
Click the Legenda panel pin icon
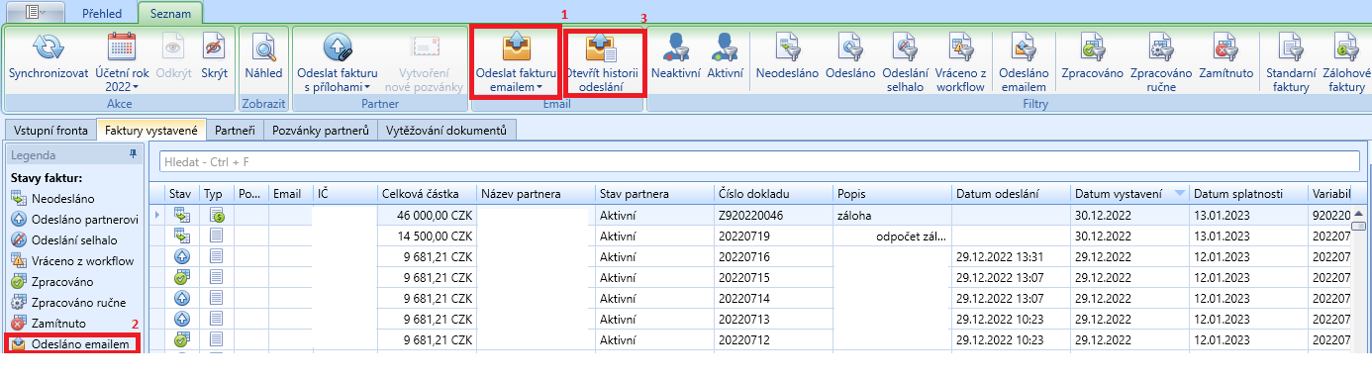pyautogui.click(x=134, y=155)
